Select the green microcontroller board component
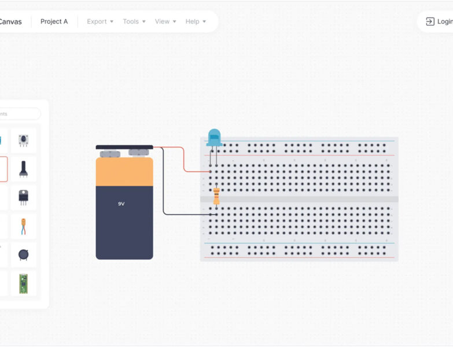453x347 pixels. click(x=23, y=283)
